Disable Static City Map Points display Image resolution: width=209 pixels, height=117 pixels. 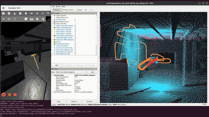[x=75, y=26]
